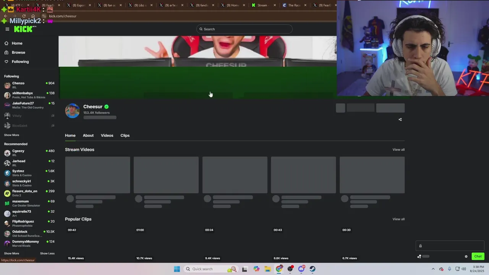This screenshot has height=275, width=489.
Task: View all Stream Videos
Action: pos(398,150)
